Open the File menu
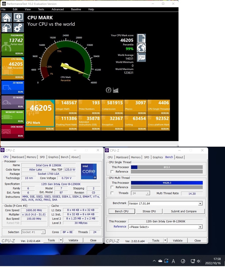This screenshot has height=267, width=225. 4,9
